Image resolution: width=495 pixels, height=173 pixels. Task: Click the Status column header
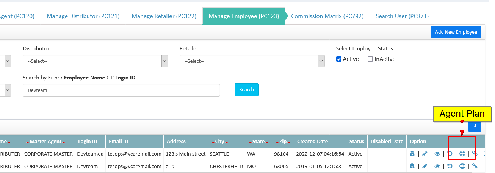[x=357, y=142]
